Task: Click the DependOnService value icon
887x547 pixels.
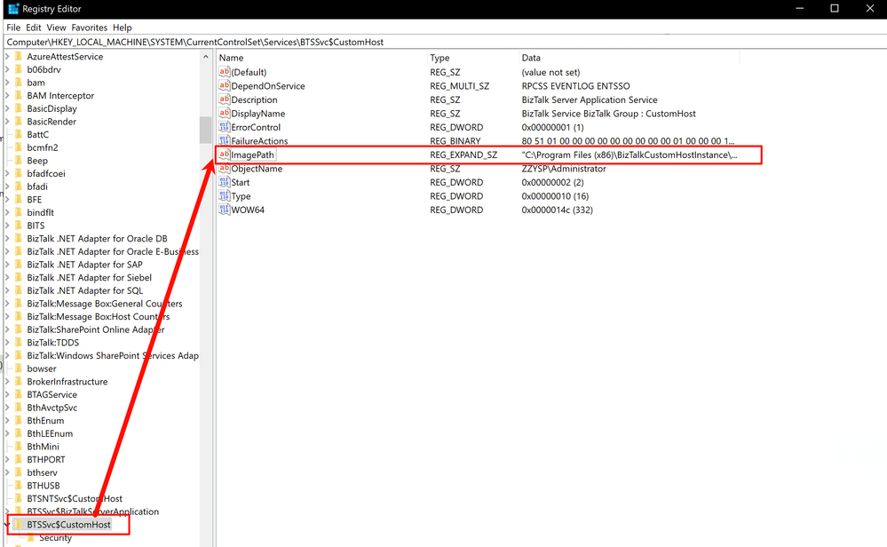Action: 224,85
